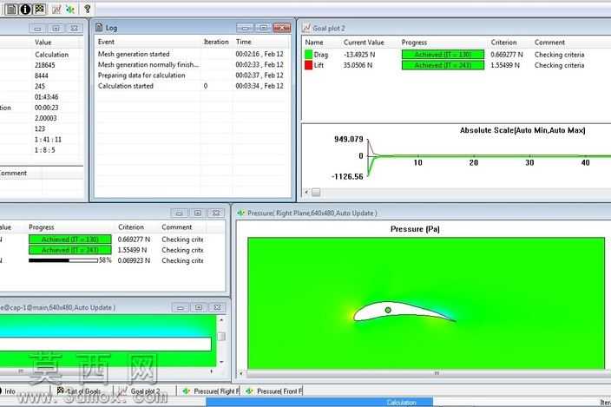The height and width of the screenshot is (407, 611).
Task: Insert a preview via the toolbar green icon
Action: pyautogui.click(x=70, y=10)
